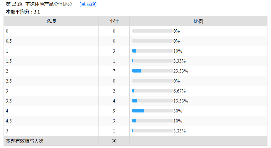Click the progress bar for option 5

click(x=152, y=131)
